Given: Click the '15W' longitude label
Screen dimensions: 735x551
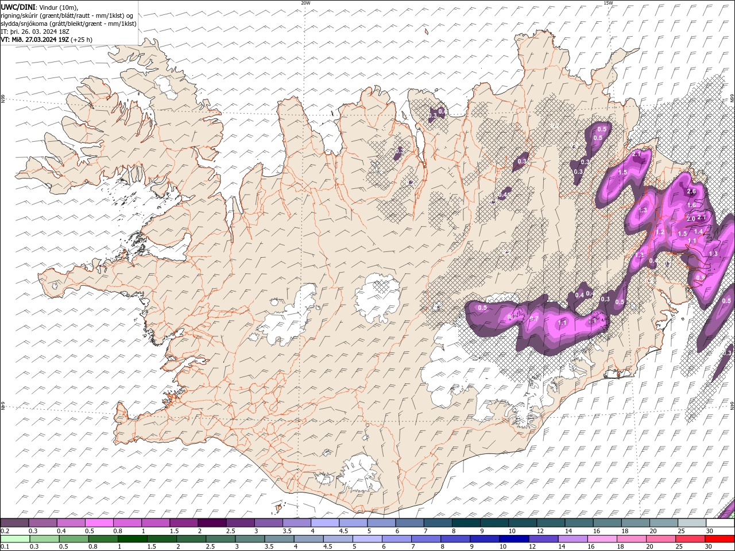Looking at the screenshot, I should coord(608,3).
